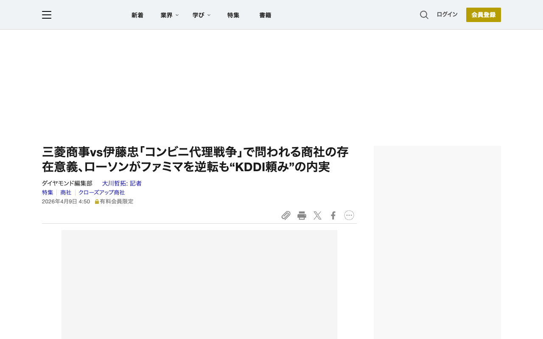Image resolution: width=543 pixels, height=339 pixels.
Task: Open the hamburger menu
Action: 47,15
